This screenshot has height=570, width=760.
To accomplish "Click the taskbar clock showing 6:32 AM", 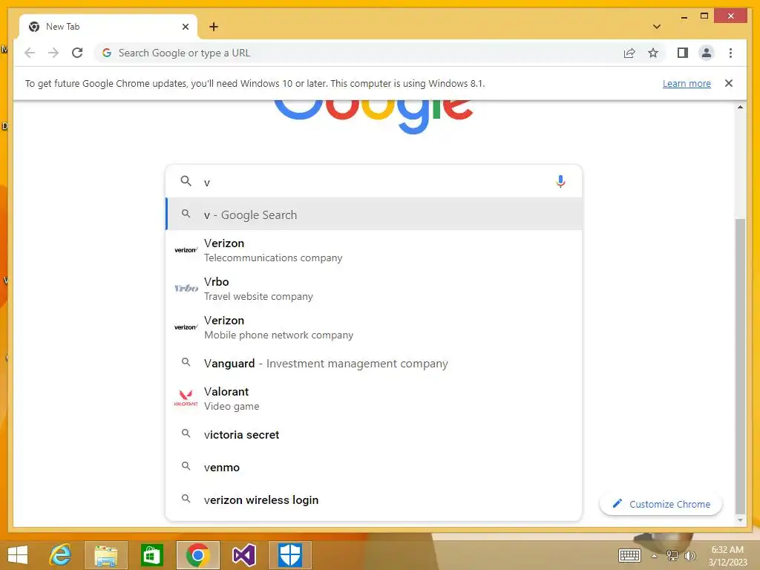I will pos(727,555).
